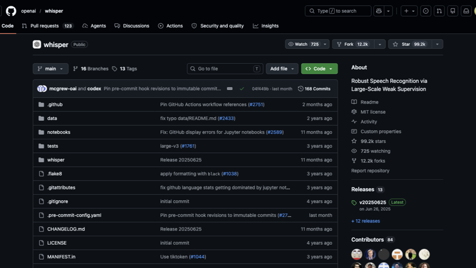Open the whisper folder
The width and height of the screenshot is (476, 268).
click(x=55, y=160)
